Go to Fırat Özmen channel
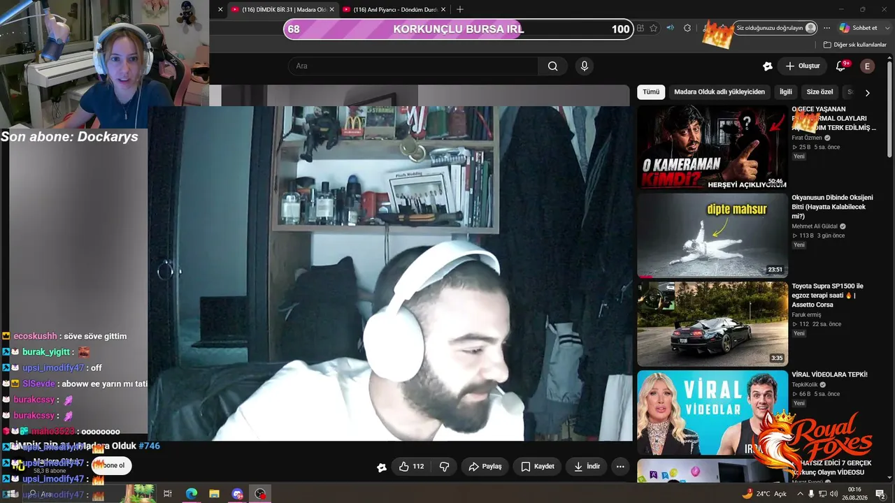 click(x=807, y=138)
